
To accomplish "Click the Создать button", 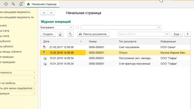I will click(48, 34).
